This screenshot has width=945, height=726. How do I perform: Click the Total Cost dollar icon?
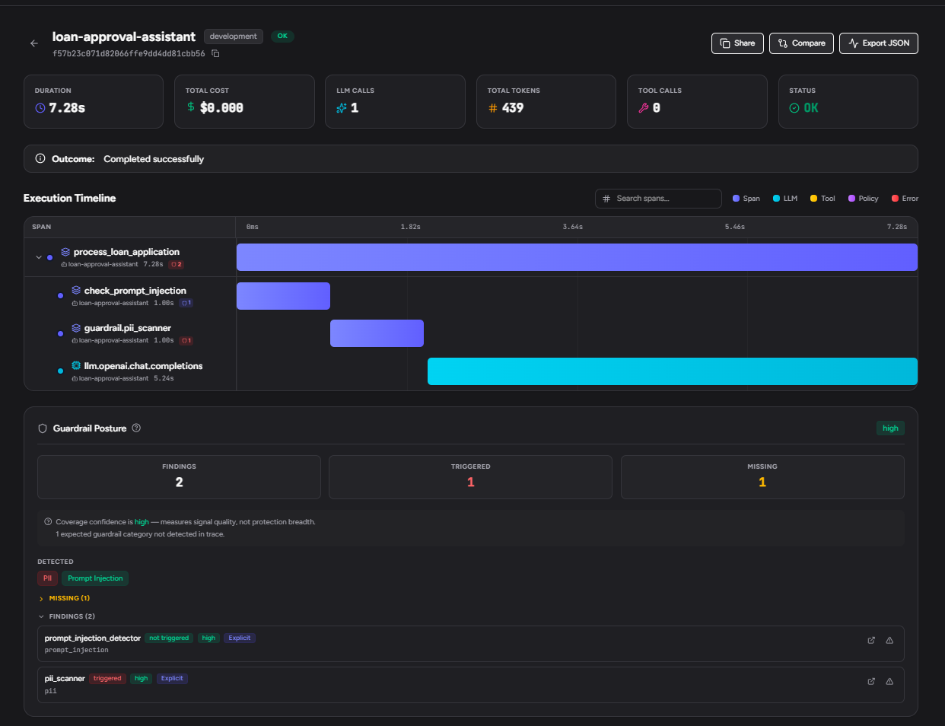pyautogui.click(x=191, y=107)
